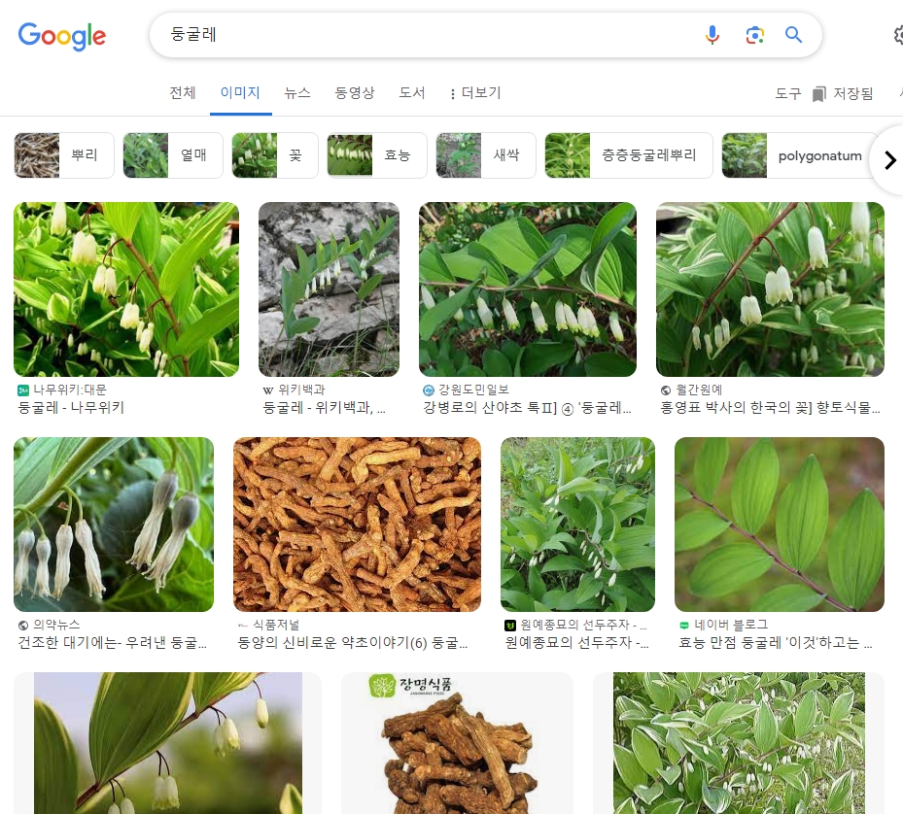Open the settings gear icon

coord(897,35)
